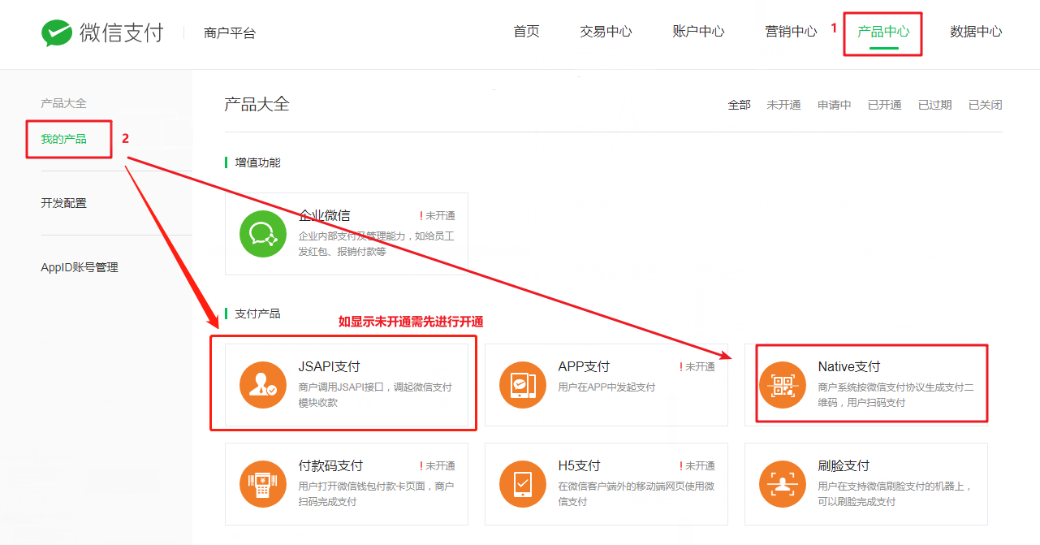Click the Native支付 description text
1040x545 pixels.
click(895, 395)
